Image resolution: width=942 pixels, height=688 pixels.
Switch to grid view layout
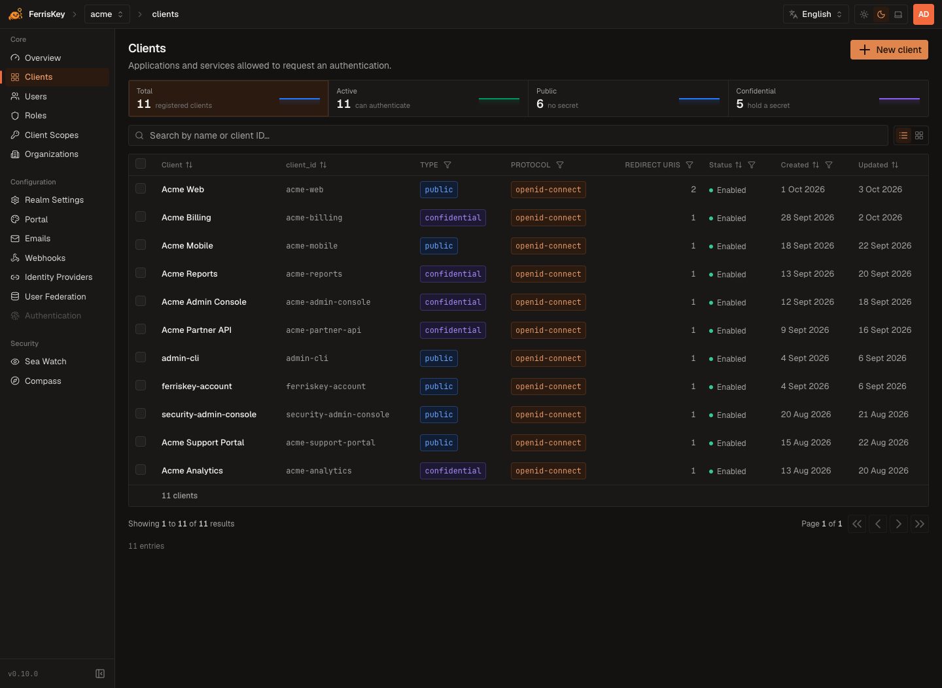[x=919, y=135]
